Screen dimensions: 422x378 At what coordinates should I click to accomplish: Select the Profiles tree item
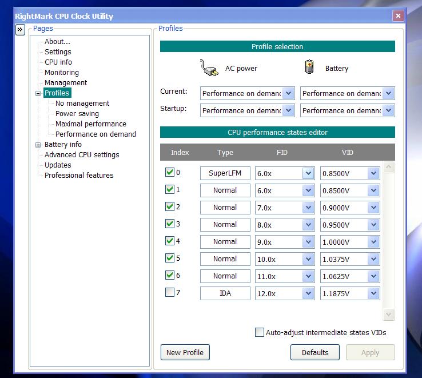tap(57, 93)
